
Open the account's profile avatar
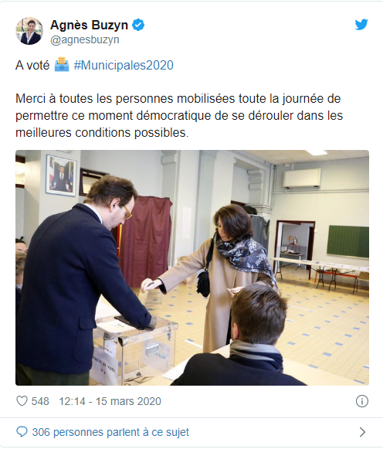tap(29, 31)
